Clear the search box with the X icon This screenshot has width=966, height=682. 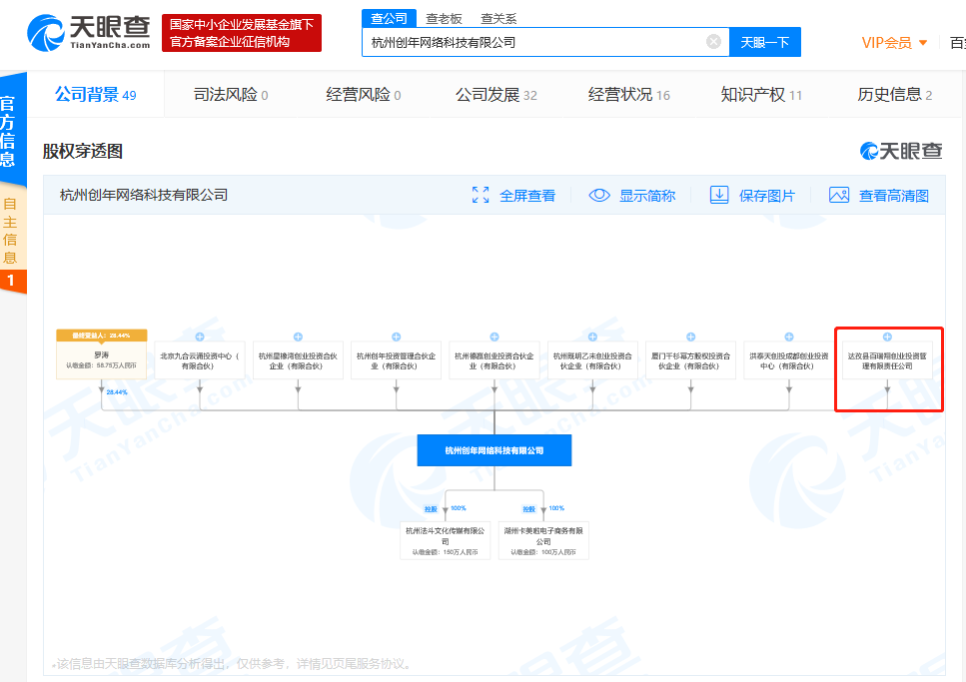tap(713, 42)
